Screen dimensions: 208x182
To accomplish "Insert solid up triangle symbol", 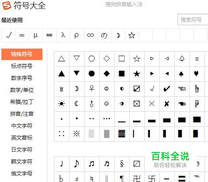I will pyautogui.click(x=62, y=73).
